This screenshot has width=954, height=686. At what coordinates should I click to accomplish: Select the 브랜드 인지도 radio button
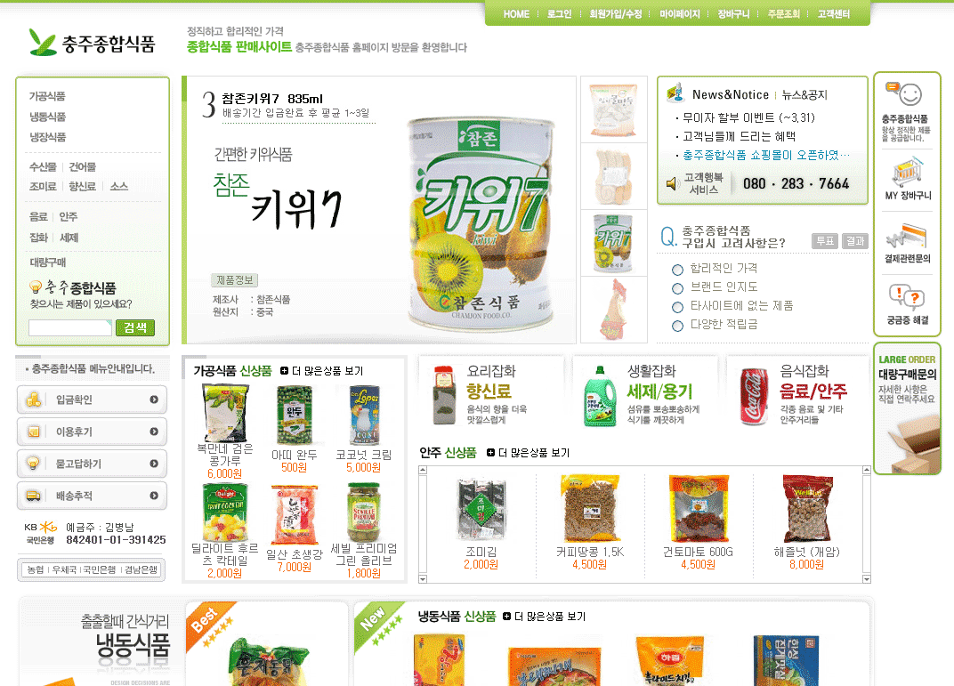point(677,288)
